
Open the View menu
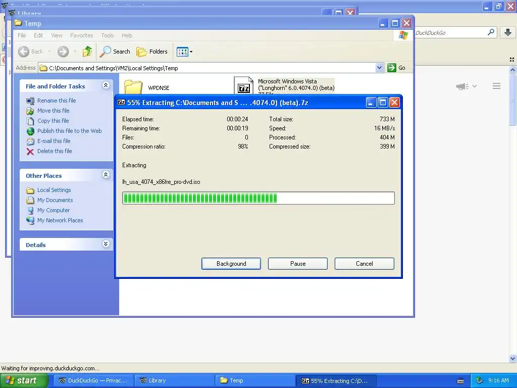pos(57,35)
